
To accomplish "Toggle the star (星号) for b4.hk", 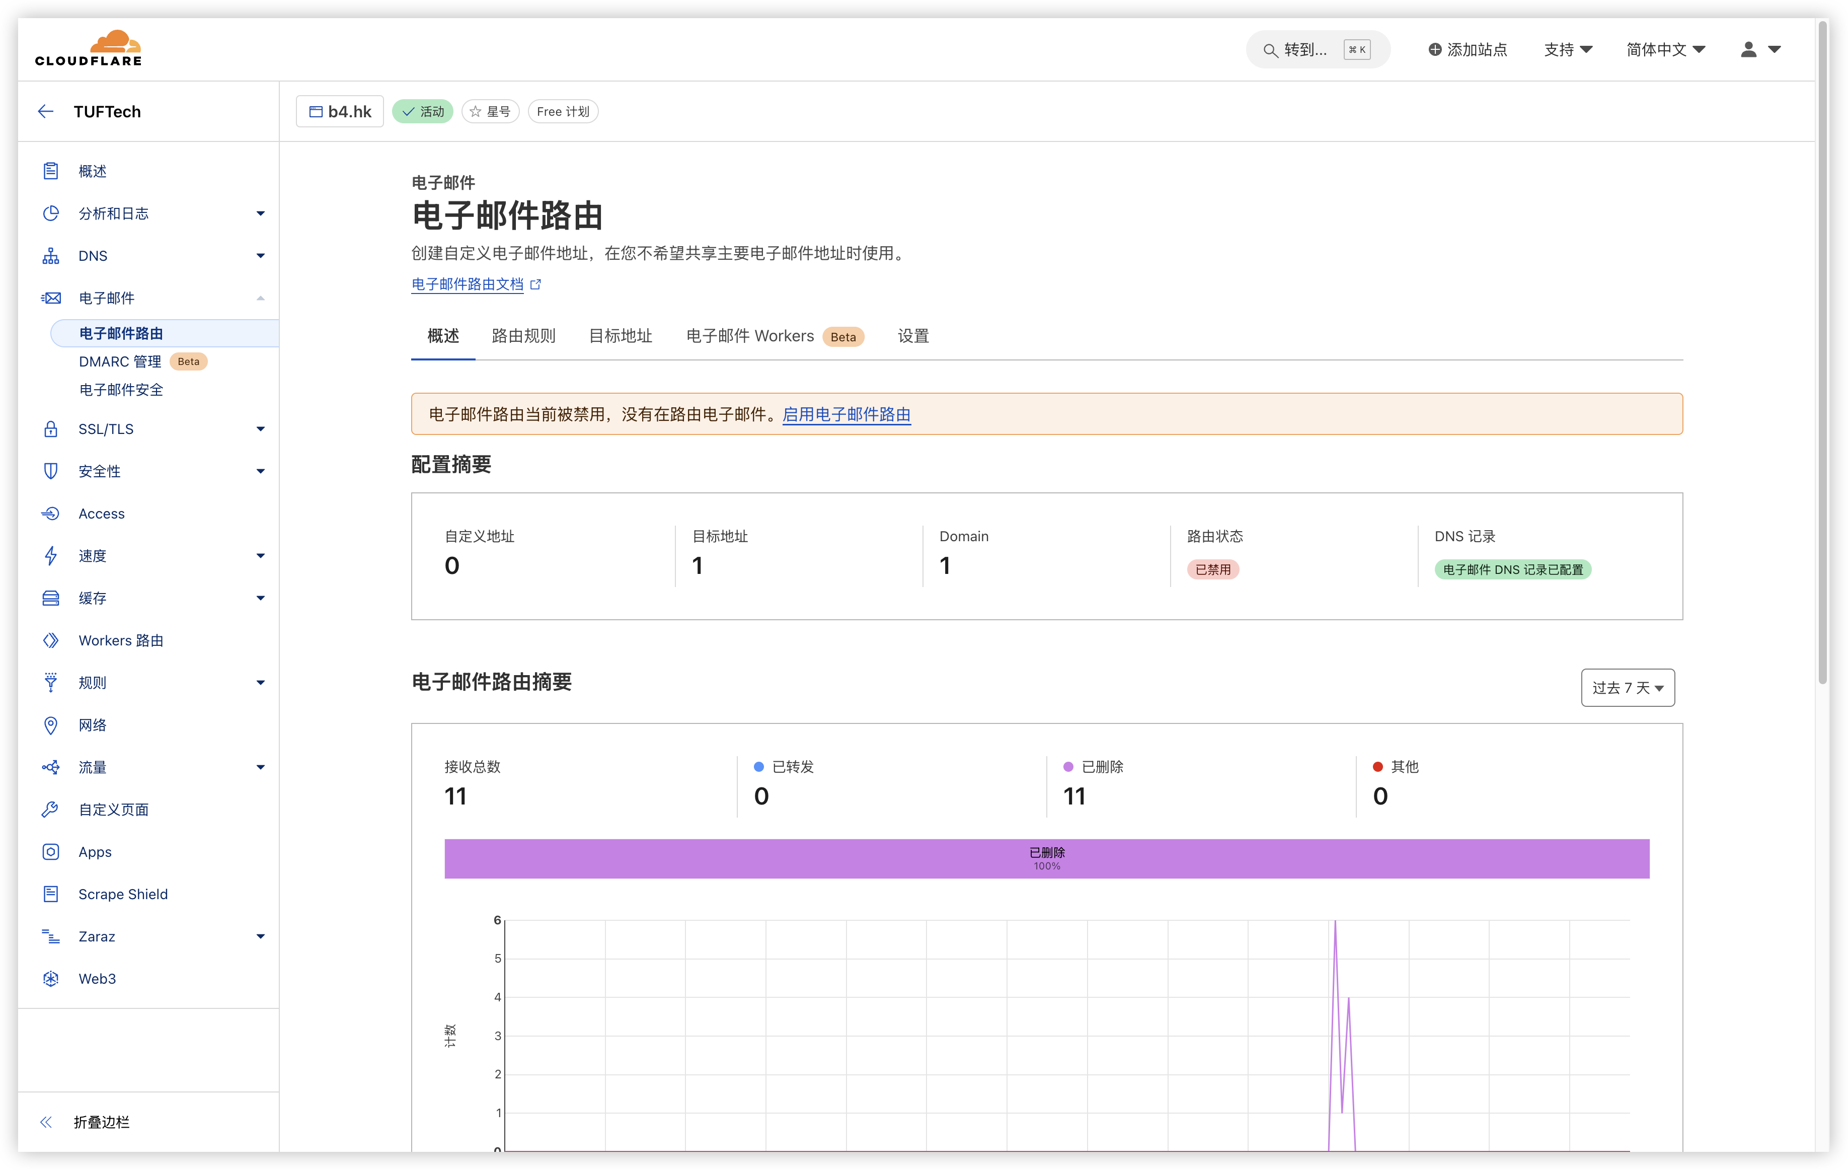I will click(490, 111).
